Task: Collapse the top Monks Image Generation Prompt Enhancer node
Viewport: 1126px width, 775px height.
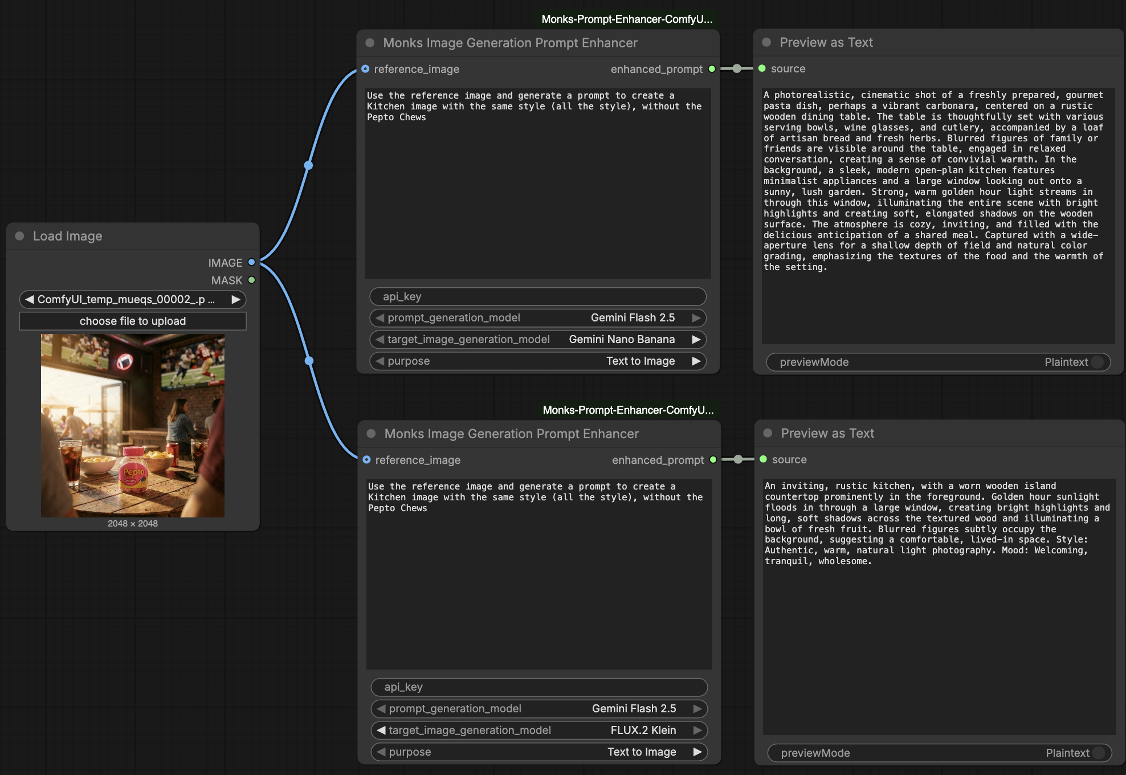Action: tap(370, 43)
